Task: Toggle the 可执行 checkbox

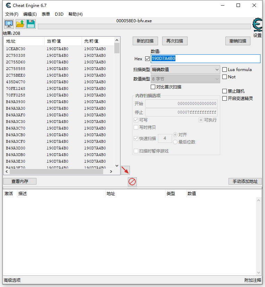Action: pyautogui.click(x=201, y=120)
